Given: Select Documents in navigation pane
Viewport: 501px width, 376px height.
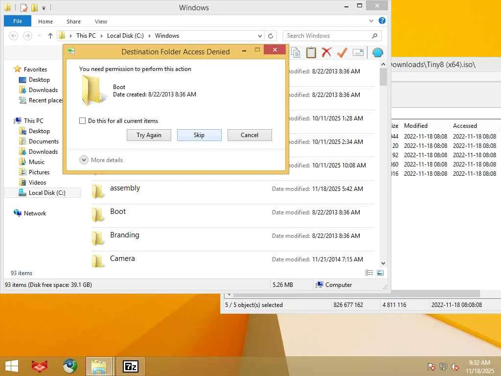Looking at the screenshot, I should pos(44,141).
